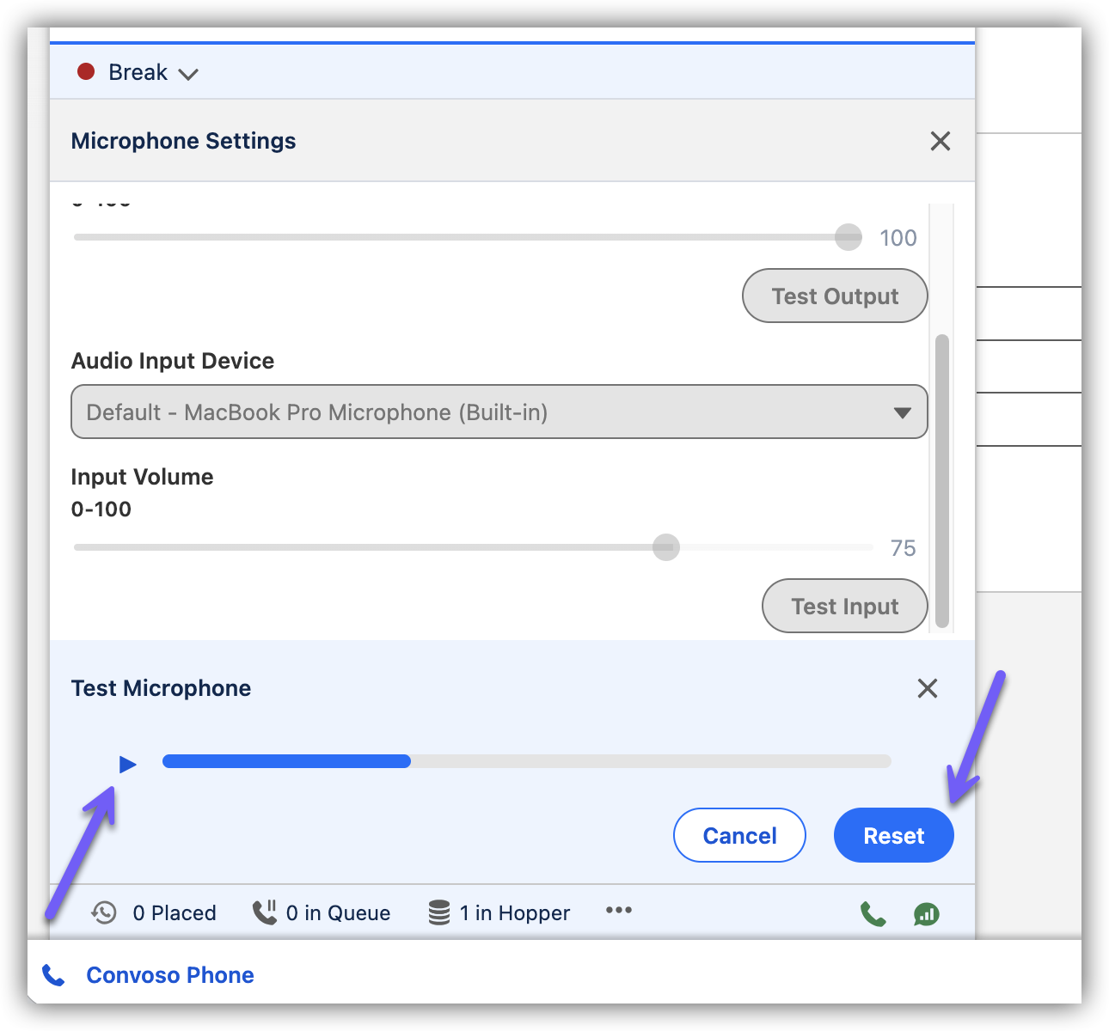The image size is (1109, 1031).
Task: Click the hopper database stack icon
Action: [x=439, y=912]
